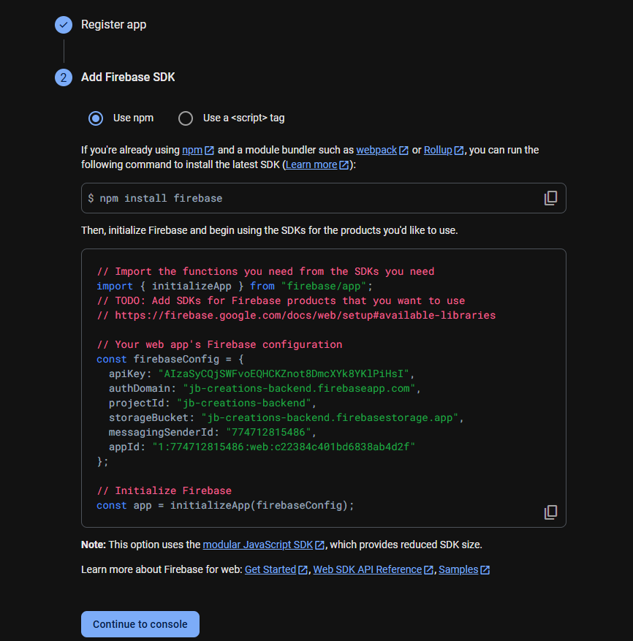
Task: Select the Use npm radio option
Action: (96, 118)
